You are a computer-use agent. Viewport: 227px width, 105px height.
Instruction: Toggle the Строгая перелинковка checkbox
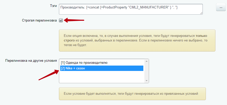coord(61,20)
